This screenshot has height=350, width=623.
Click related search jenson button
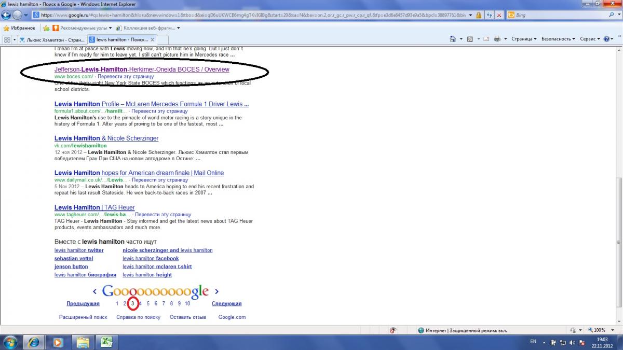tap(71, 267)
